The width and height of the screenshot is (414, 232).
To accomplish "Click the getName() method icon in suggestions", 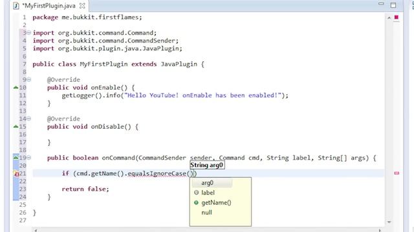I will click(x=196, y=202).
